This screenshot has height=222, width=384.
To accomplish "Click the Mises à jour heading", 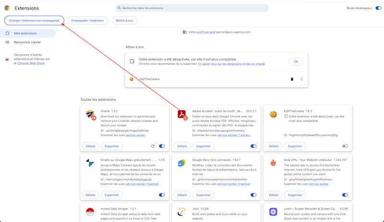I will click(135, 47).
